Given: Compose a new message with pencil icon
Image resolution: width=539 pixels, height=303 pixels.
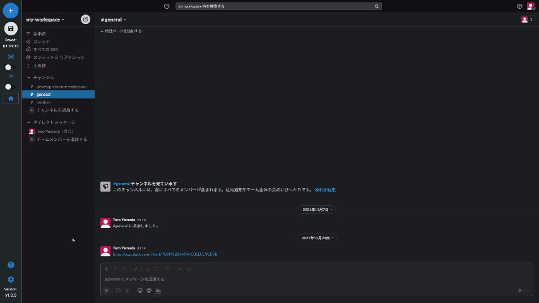Looking at the screenshot, I should 86,20.
